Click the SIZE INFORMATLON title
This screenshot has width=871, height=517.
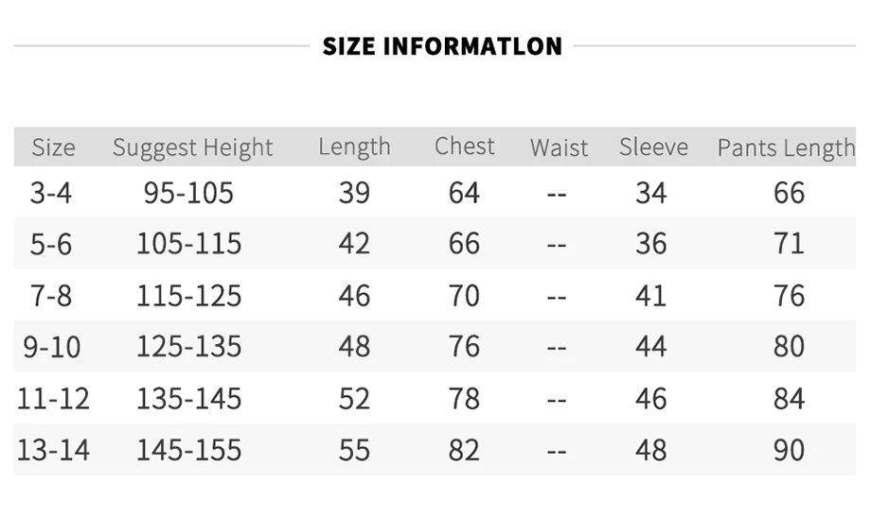click(x=442, y=46)
